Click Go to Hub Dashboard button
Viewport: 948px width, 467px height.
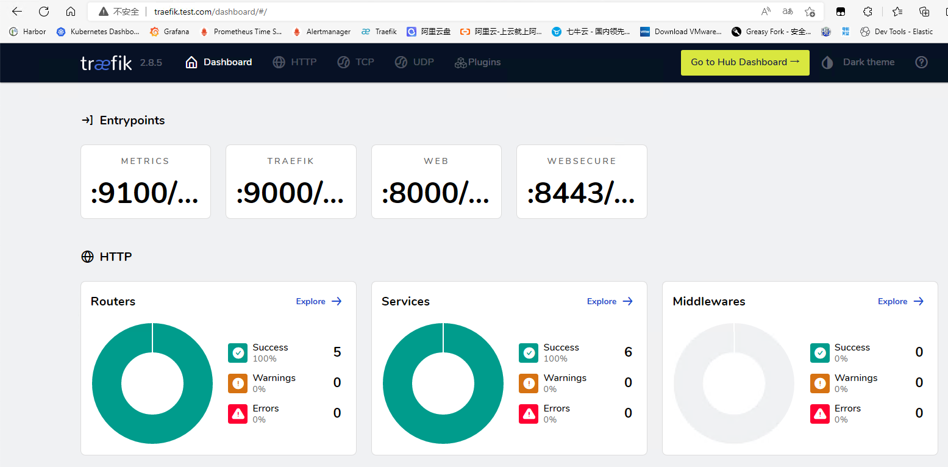[x=745, y=62]
